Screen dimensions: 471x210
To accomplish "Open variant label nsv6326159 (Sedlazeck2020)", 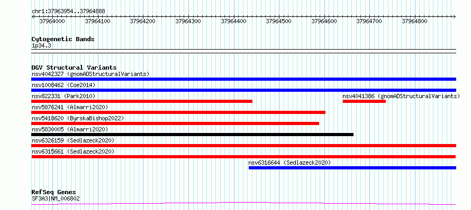I will (x=73, y=140).
